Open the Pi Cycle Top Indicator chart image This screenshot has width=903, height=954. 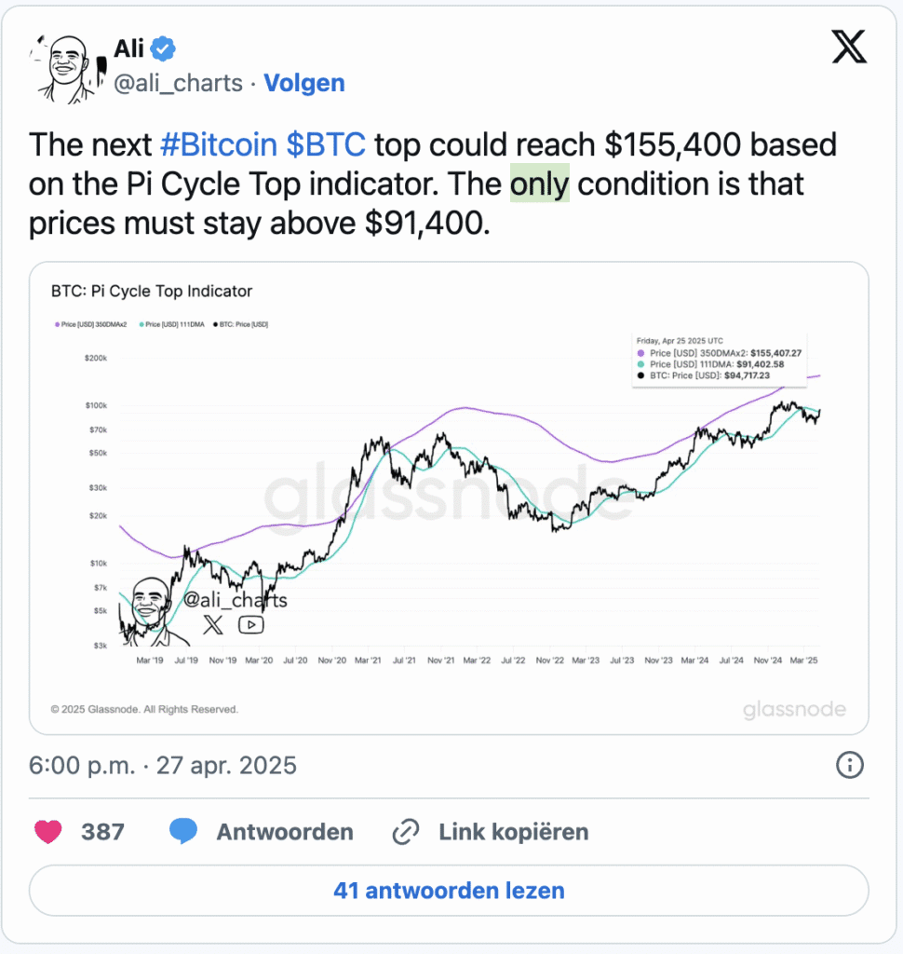click(449, 498)
